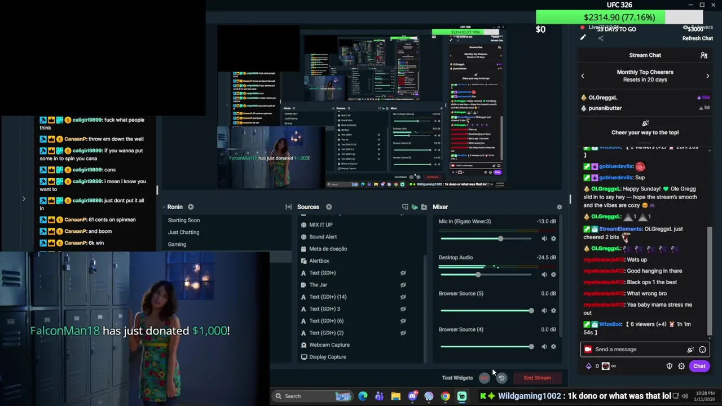Toggle visibility of Text (GDI+) 3 source
Viewport: 722px width, 406px height.
(403, 309)
